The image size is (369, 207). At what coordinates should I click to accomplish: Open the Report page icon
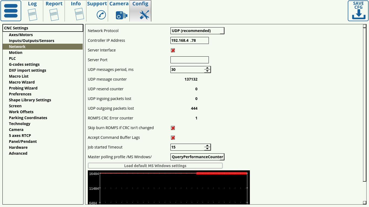point(54,15)
